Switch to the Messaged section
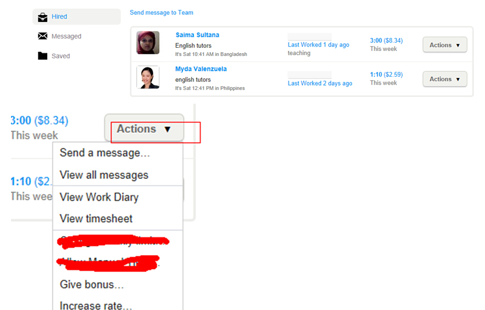This screenshot has width=485, height=310. [66, 36]
